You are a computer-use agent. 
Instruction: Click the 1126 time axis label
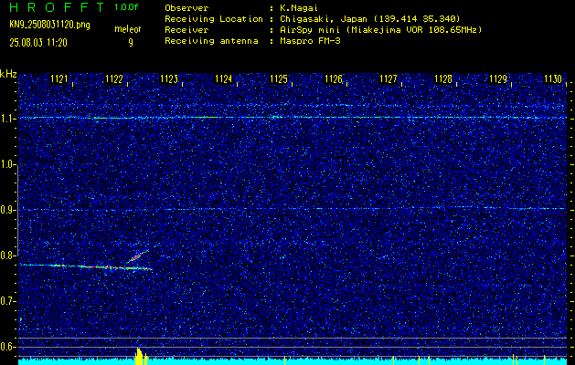click(x=334, y=78)
